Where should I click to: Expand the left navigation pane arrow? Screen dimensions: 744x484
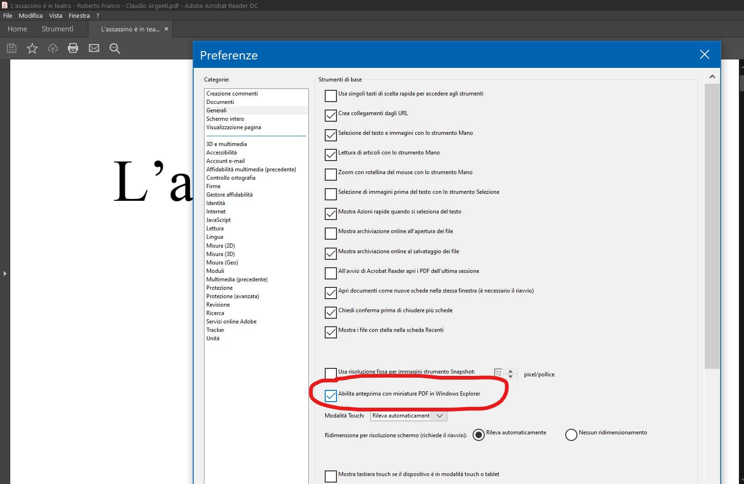tap(5, 273)
